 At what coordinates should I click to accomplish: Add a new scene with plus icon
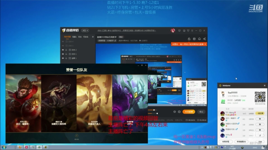tap(93, 37)
